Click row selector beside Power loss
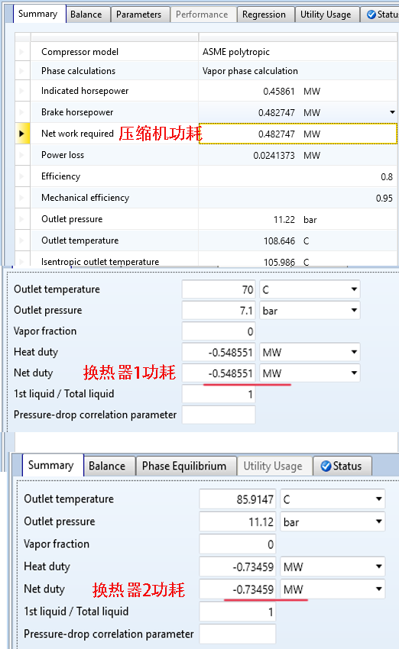This screenshot has height=649, width=399. pyautogui.click(x=22, y=155)
